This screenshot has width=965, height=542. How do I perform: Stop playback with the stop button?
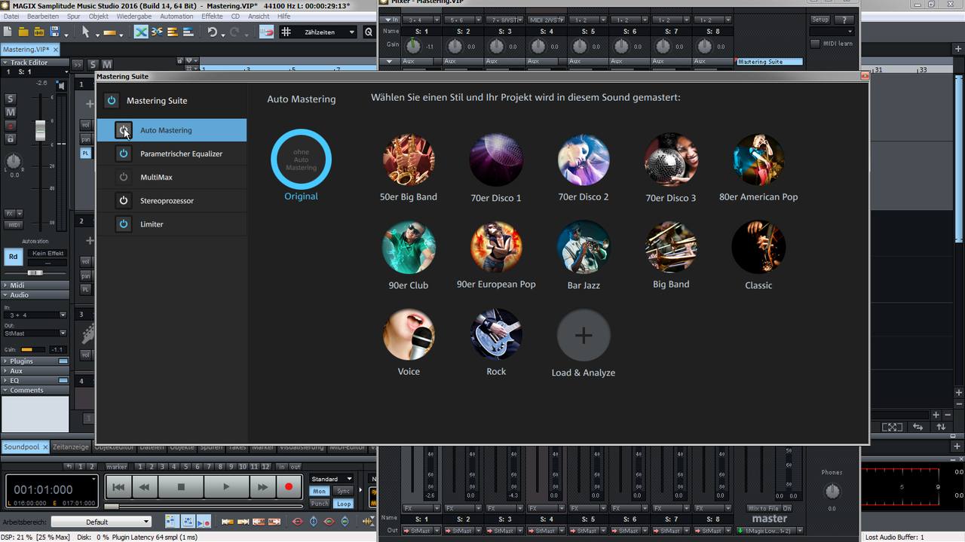(x=181, y=487)
